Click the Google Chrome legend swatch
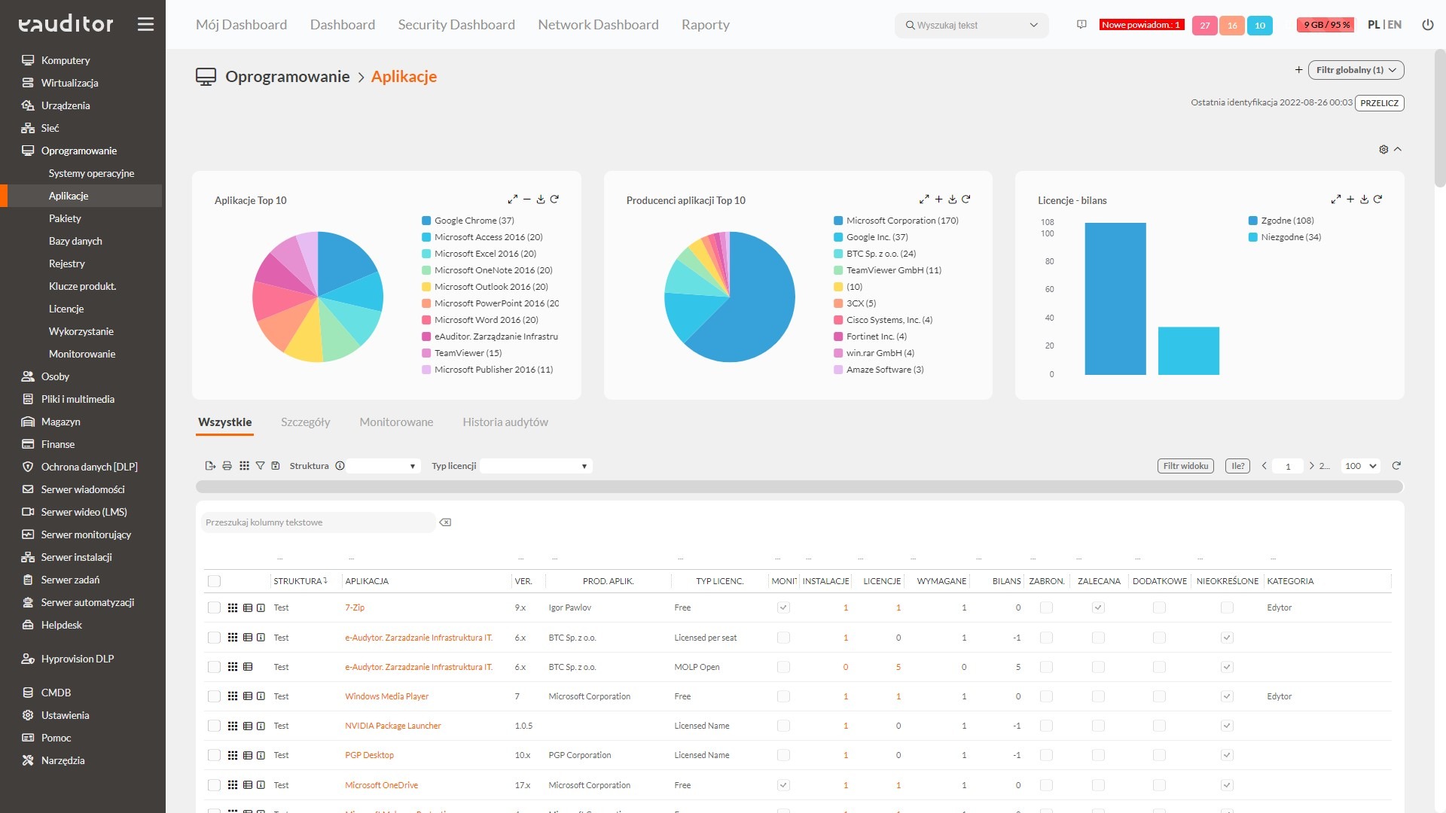 426,221
